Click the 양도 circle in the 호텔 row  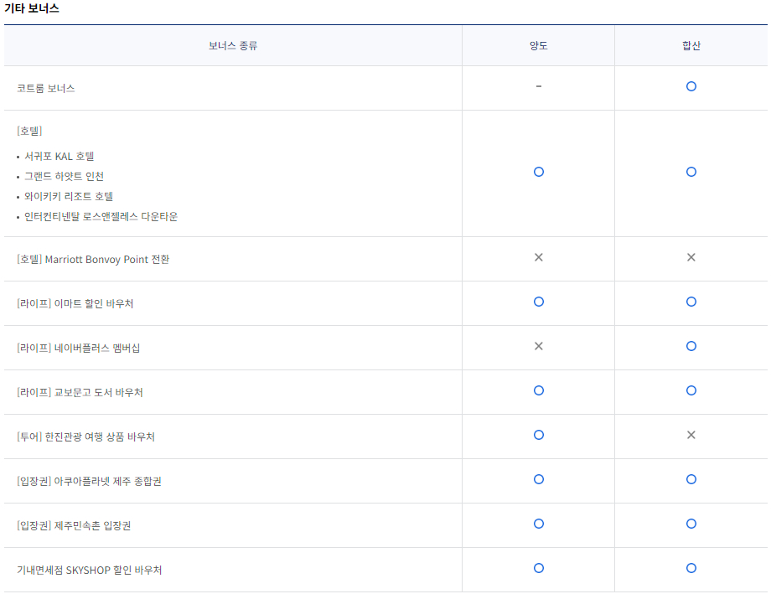(x=539, y=172)
